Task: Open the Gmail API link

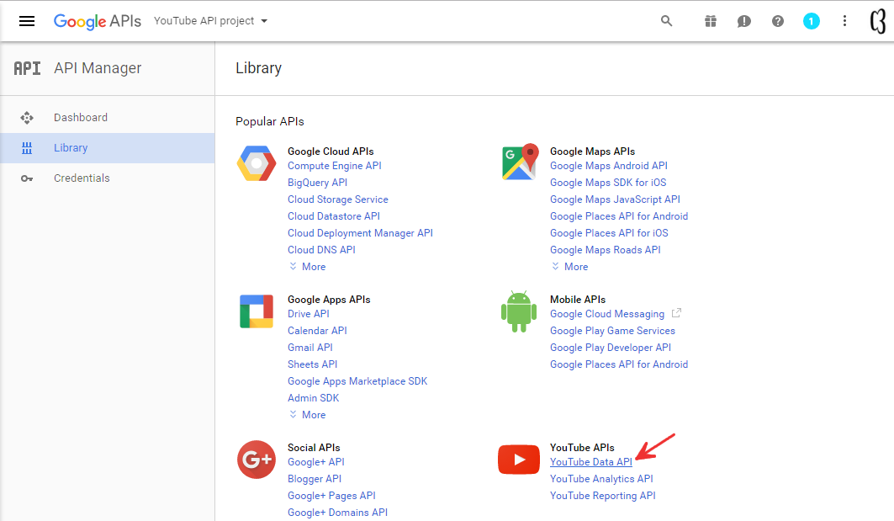Action: point(310,347)
